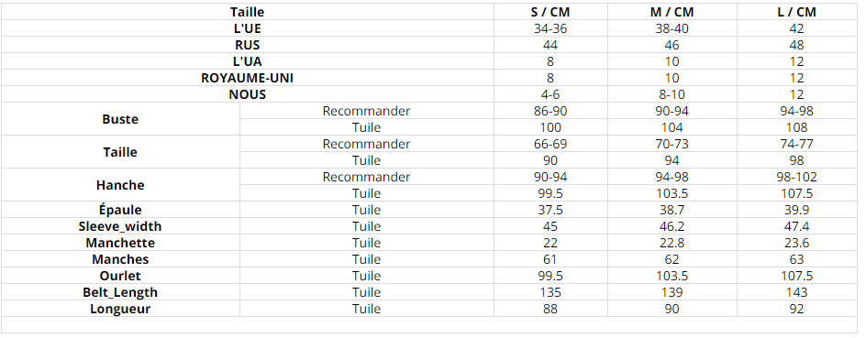Image resolution: width=866 pixels, height=338 pixels.
Task: Select the Sleeve_width row label
Action: [x=120, y=226]
